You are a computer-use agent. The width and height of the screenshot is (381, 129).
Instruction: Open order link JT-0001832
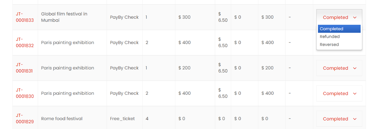coord(25,42)
